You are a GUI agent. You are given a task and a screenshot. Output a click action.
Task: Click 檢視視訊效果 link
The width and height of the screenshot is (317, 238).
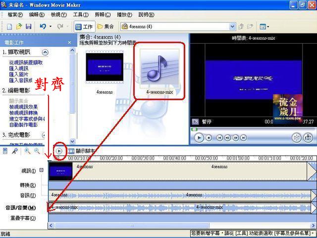coord(23,107)
